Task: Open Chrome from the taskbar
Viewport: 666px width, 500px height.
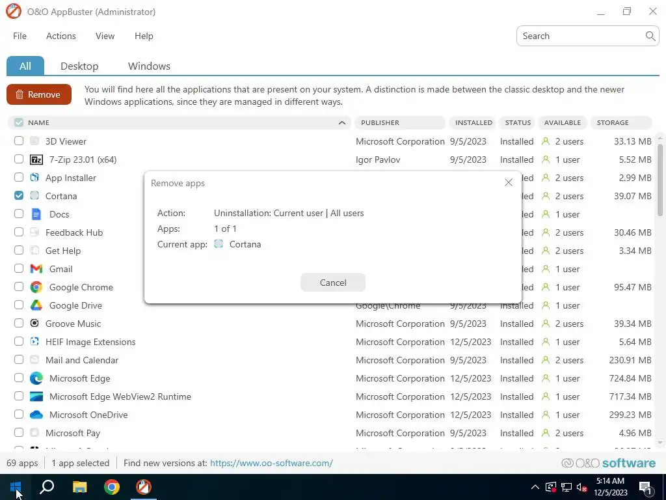Action: coord(112,487)
